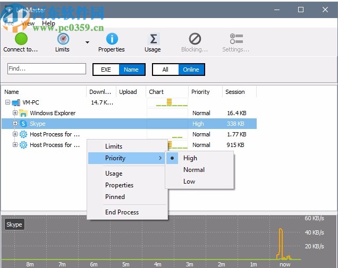Image resolution: width=338 pixels, height=268 pixels.
Task: Select the VM-PC computer icon
Action: [x=16, y=102]
